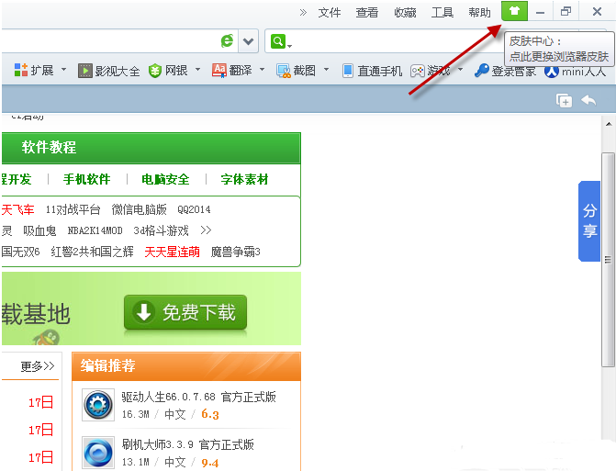Expand the 扩展 dropdown arrow
The image size is (616, 471).
[x=63, y=70]
